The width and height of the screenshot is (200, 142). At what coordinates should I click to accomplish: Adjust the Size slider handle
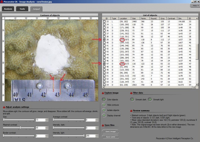coord(4,120)
